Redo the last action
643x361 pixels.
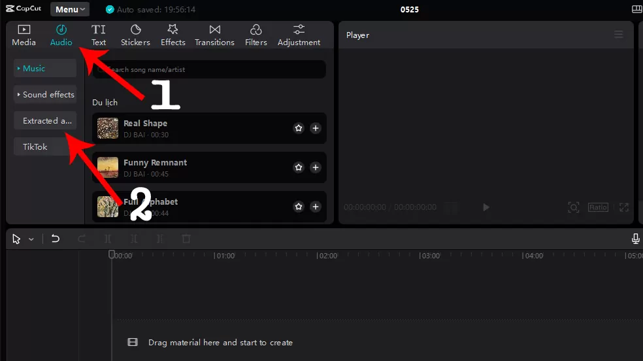[82, 239]
